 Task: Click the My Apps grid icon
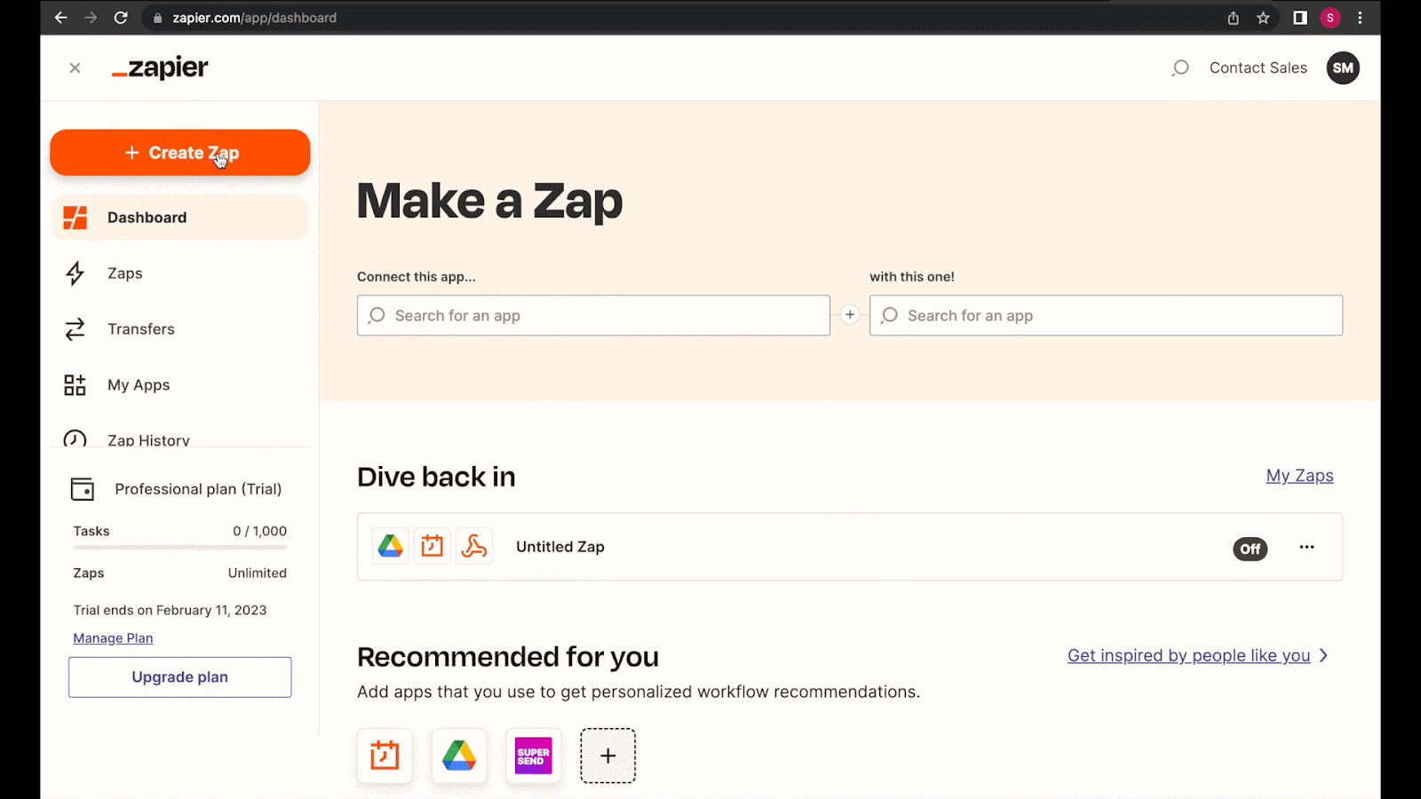click(x=75, y=385)
